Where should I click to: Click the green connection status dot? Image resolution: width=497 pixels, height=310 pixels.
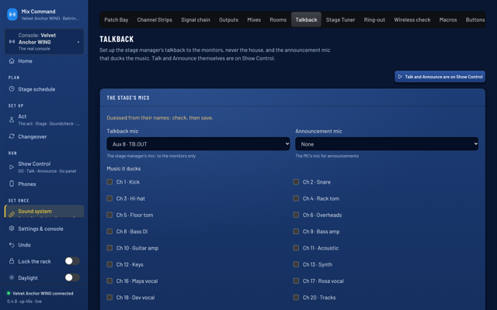click(9, 293)
